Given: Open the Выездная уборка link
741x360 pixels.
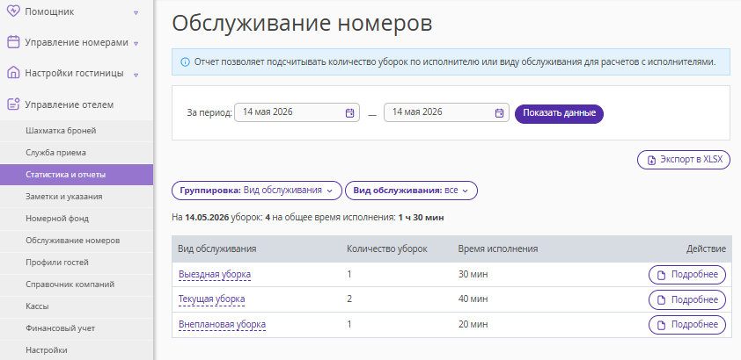Looking at the screenshot, I should click(x=215, y=274).
